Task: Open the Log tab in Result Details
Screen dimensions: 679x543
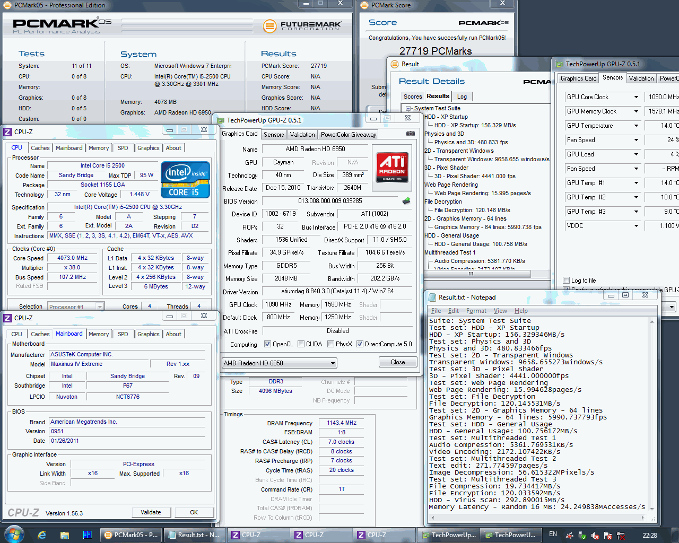Action: [x=462, y=97]
